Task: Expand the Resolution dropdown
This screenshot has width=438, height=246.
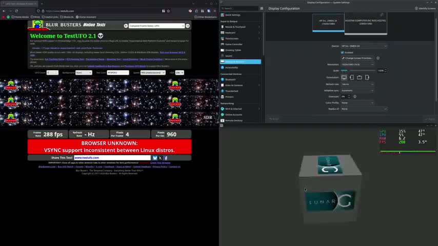Action: click(x=357, y=65)
